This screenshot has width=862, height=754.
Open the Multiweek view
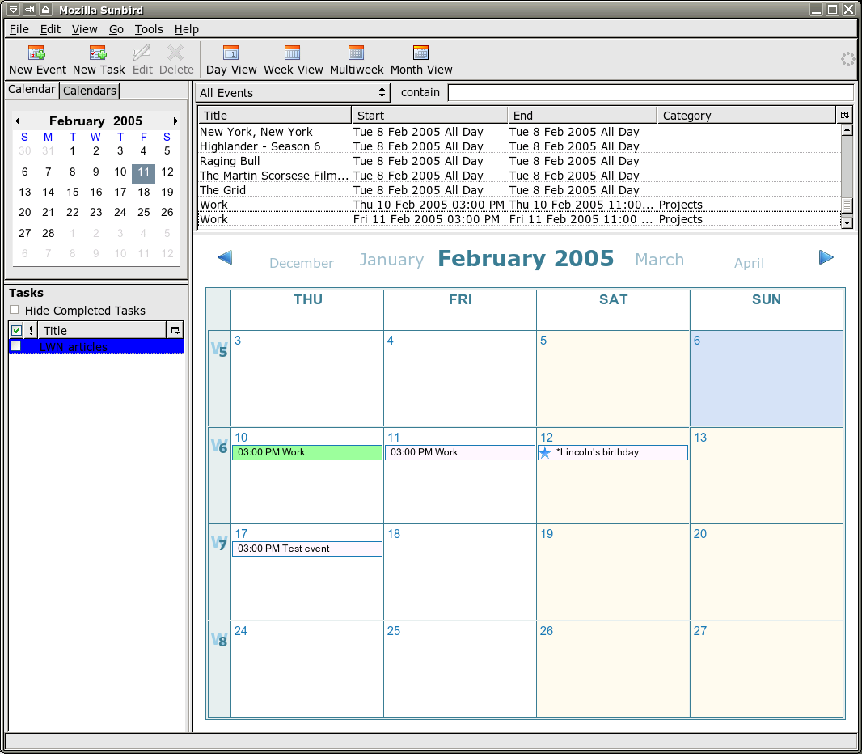point(357,54)
